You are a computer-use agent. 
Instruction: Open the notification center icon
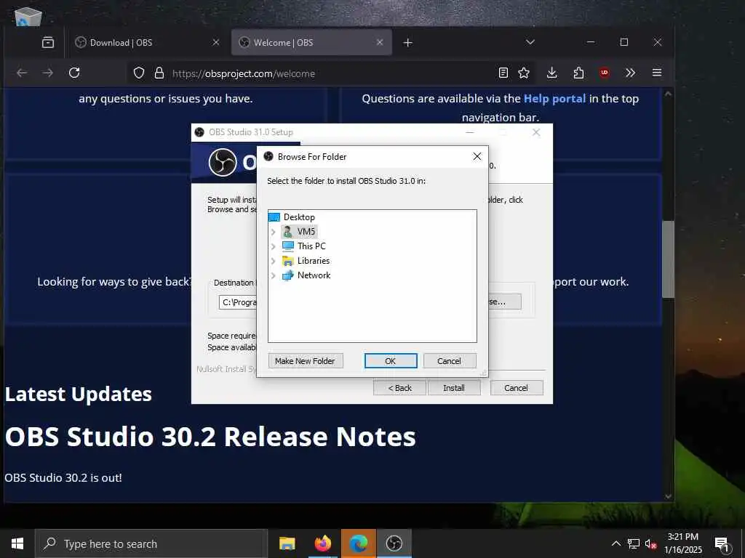click(x=722, y=544)
